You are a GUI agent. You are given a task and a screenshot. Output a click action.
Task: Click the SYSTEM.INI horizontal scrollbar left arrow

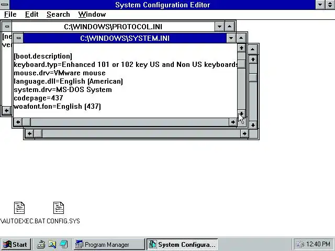point(18,122)
